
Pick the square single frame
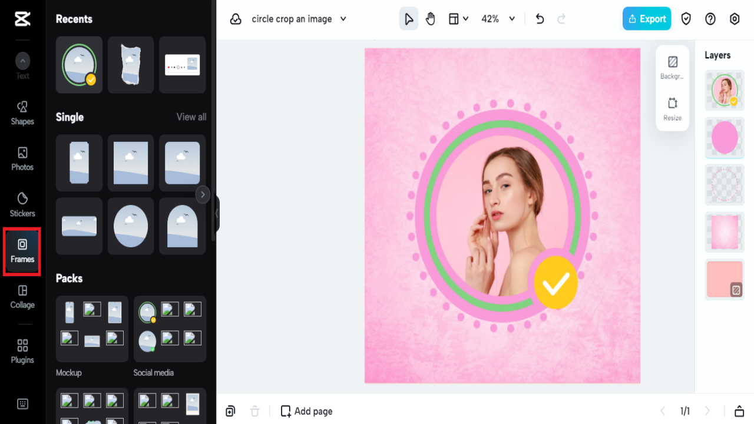coord(131,163)
